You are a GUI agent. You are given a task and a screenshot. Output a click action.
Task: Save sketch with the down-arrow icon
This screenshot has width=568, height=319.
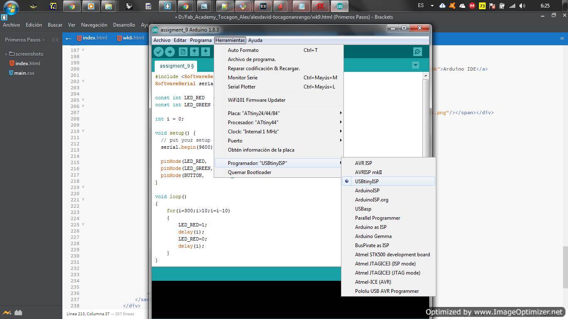click(x=205, y=52)
